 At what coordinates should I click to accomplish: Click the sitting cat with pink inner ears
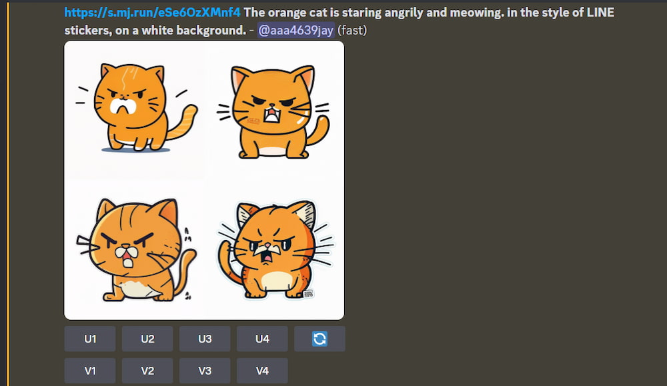point(274,111)
